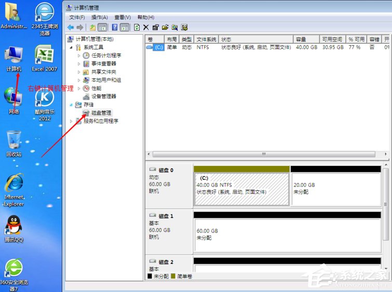392x292 pixels.
Task: Click the Open folder toolbar icon
Action: point(165,27)
